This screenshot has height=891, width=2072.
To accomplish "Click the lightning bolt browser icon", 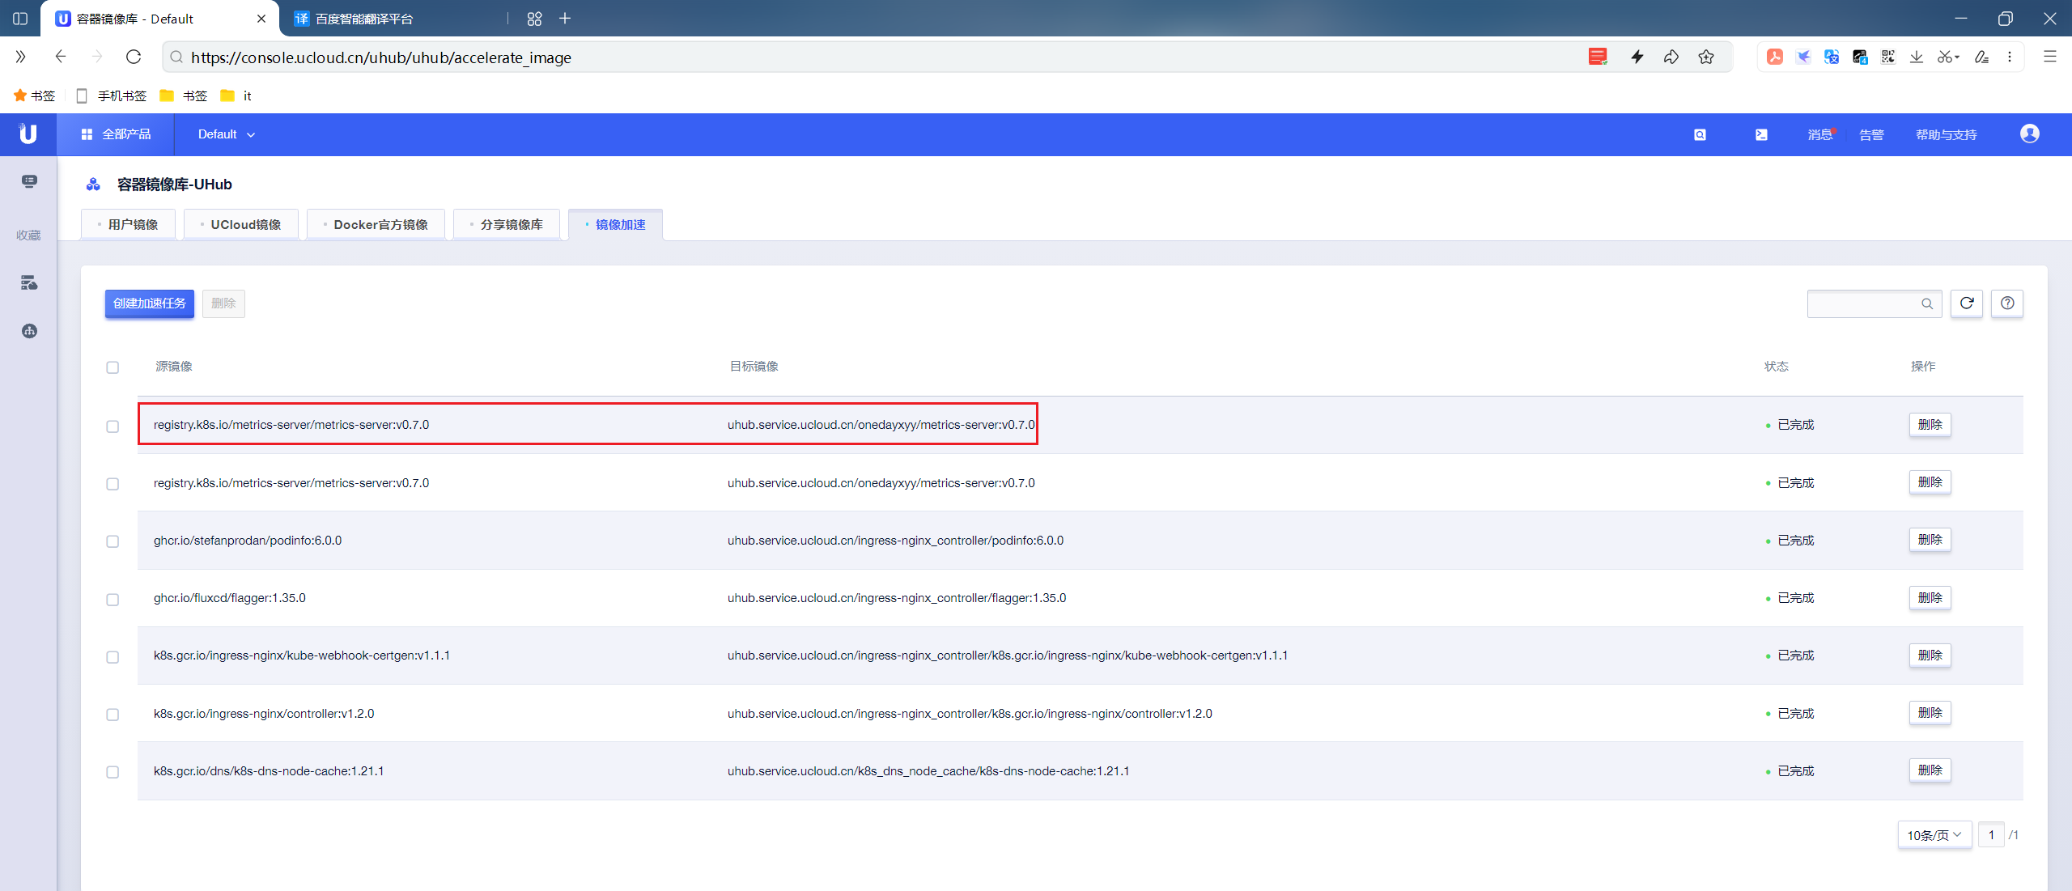I will point(1637,57).
